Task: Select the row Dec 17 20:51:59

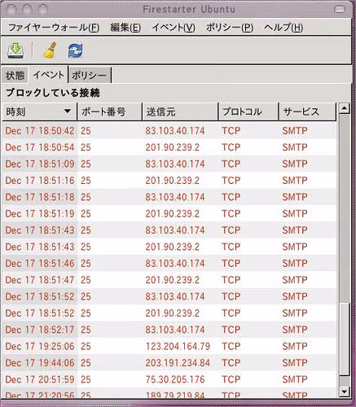Action: pos(169,379)
